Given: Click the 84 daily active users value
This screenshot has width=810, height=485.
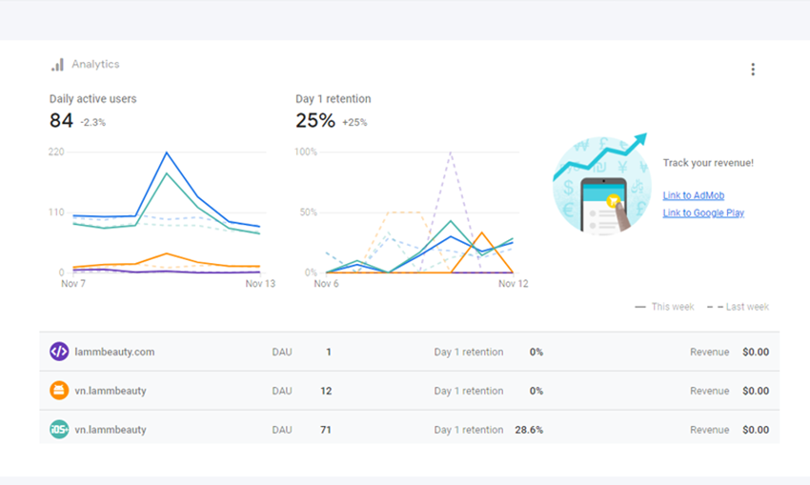Looking at the screenshot, I should (x=61, y=120).
